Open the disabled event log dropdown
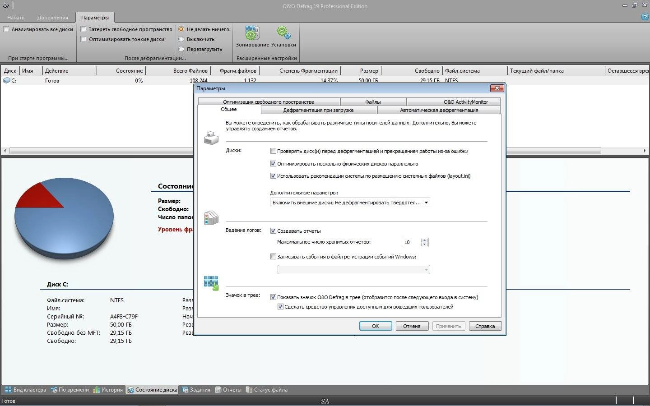Image resolution: width=650 pixels, height=406 pixels. coord(353,269)
